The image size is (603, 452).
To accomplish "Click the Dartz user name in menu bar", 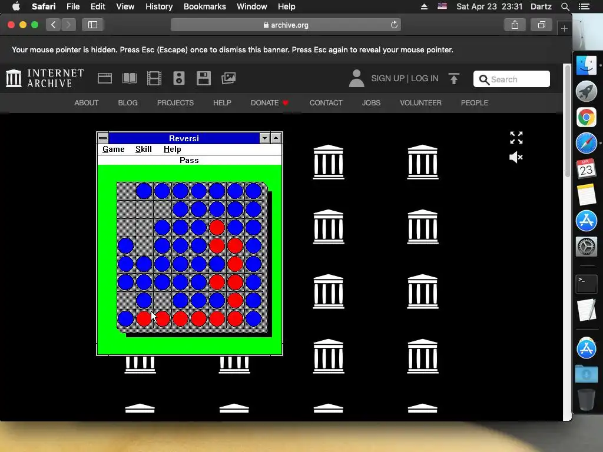I will (x=541, y=6).
